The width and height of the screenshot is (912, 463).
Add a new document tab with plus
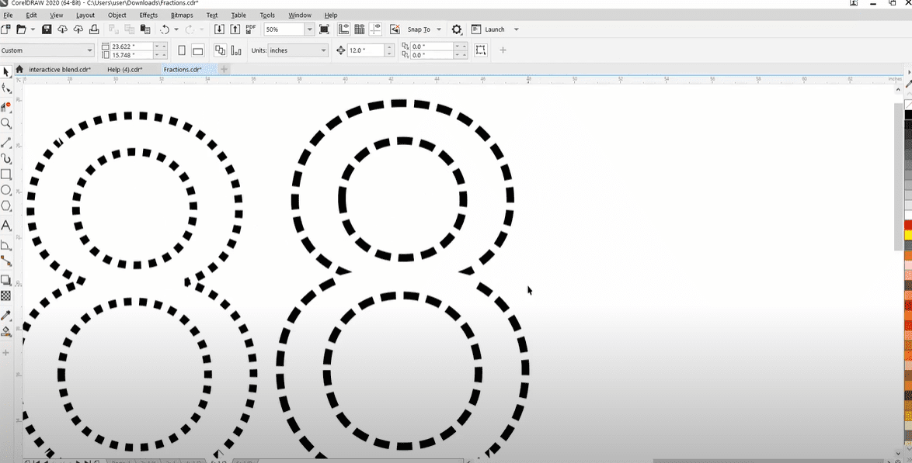pyautogui.click(x=224, y=69)
